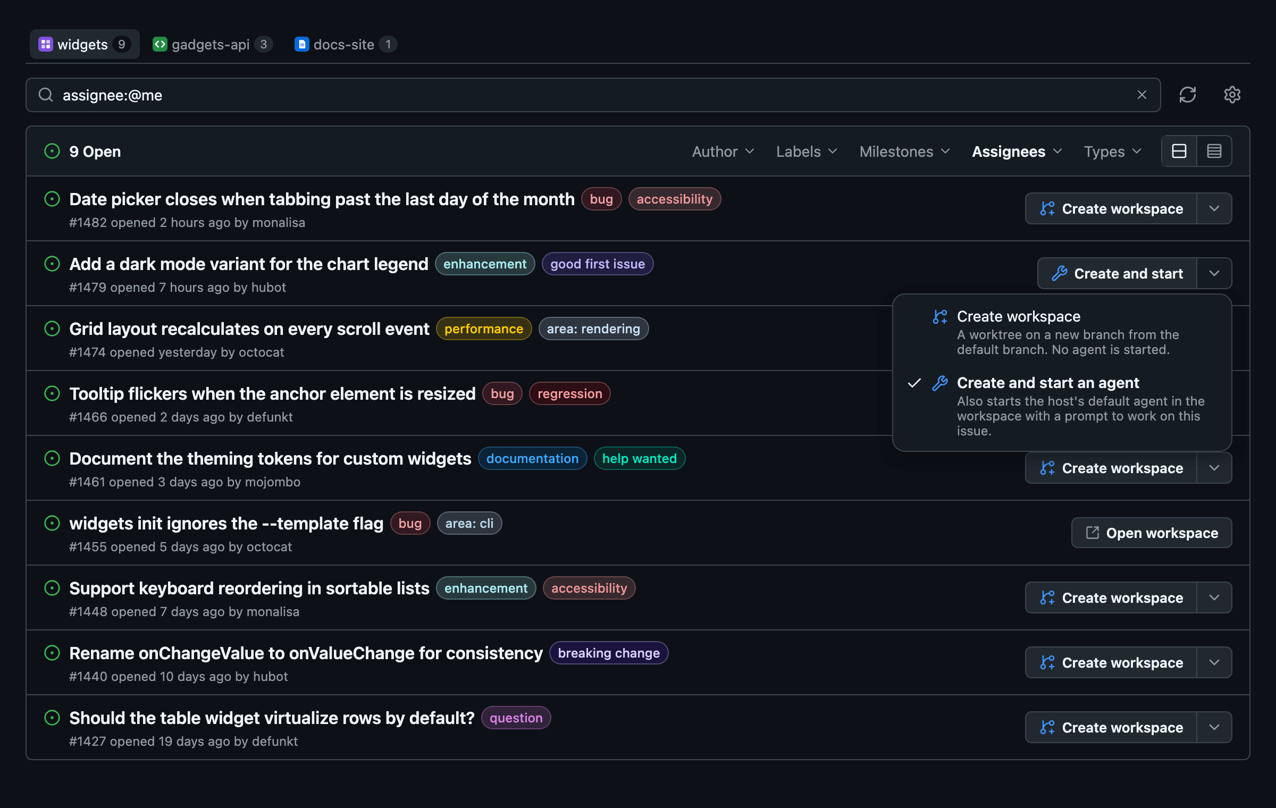Screen dimensions: 1276x808
Task: Create workspace for Date picker issue
Action: 1111,208
